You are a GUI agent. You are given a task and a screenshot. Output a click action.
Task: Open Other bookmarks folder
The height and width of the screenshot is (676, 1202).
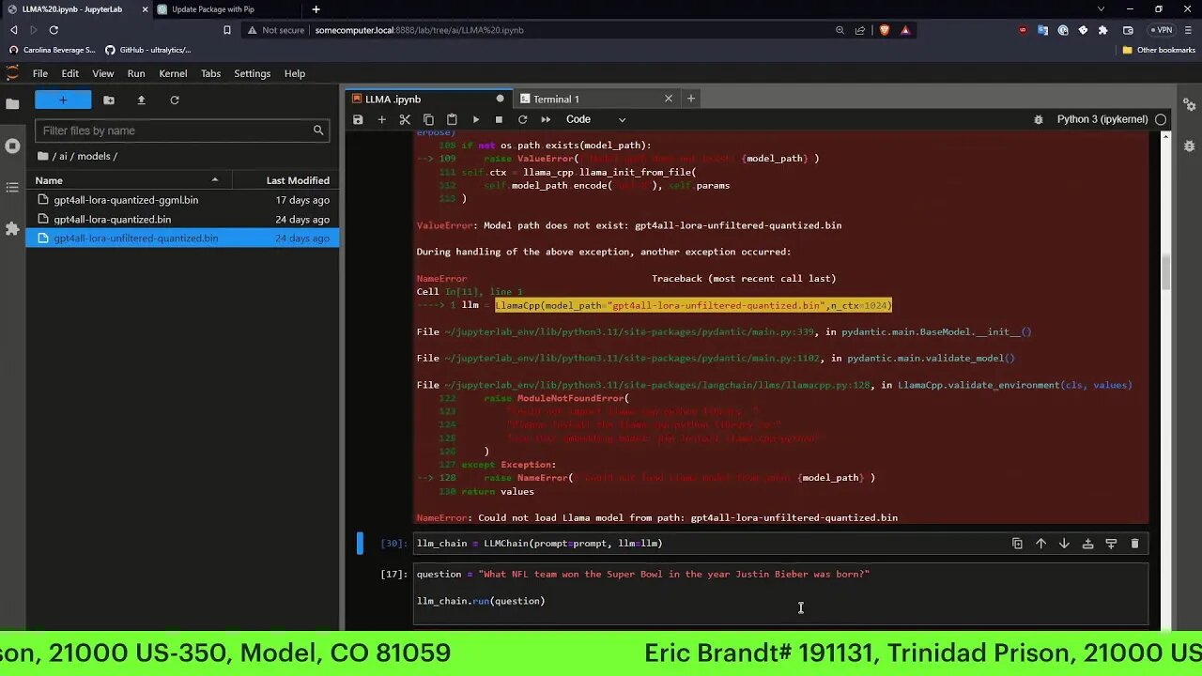pos(1158,50)
